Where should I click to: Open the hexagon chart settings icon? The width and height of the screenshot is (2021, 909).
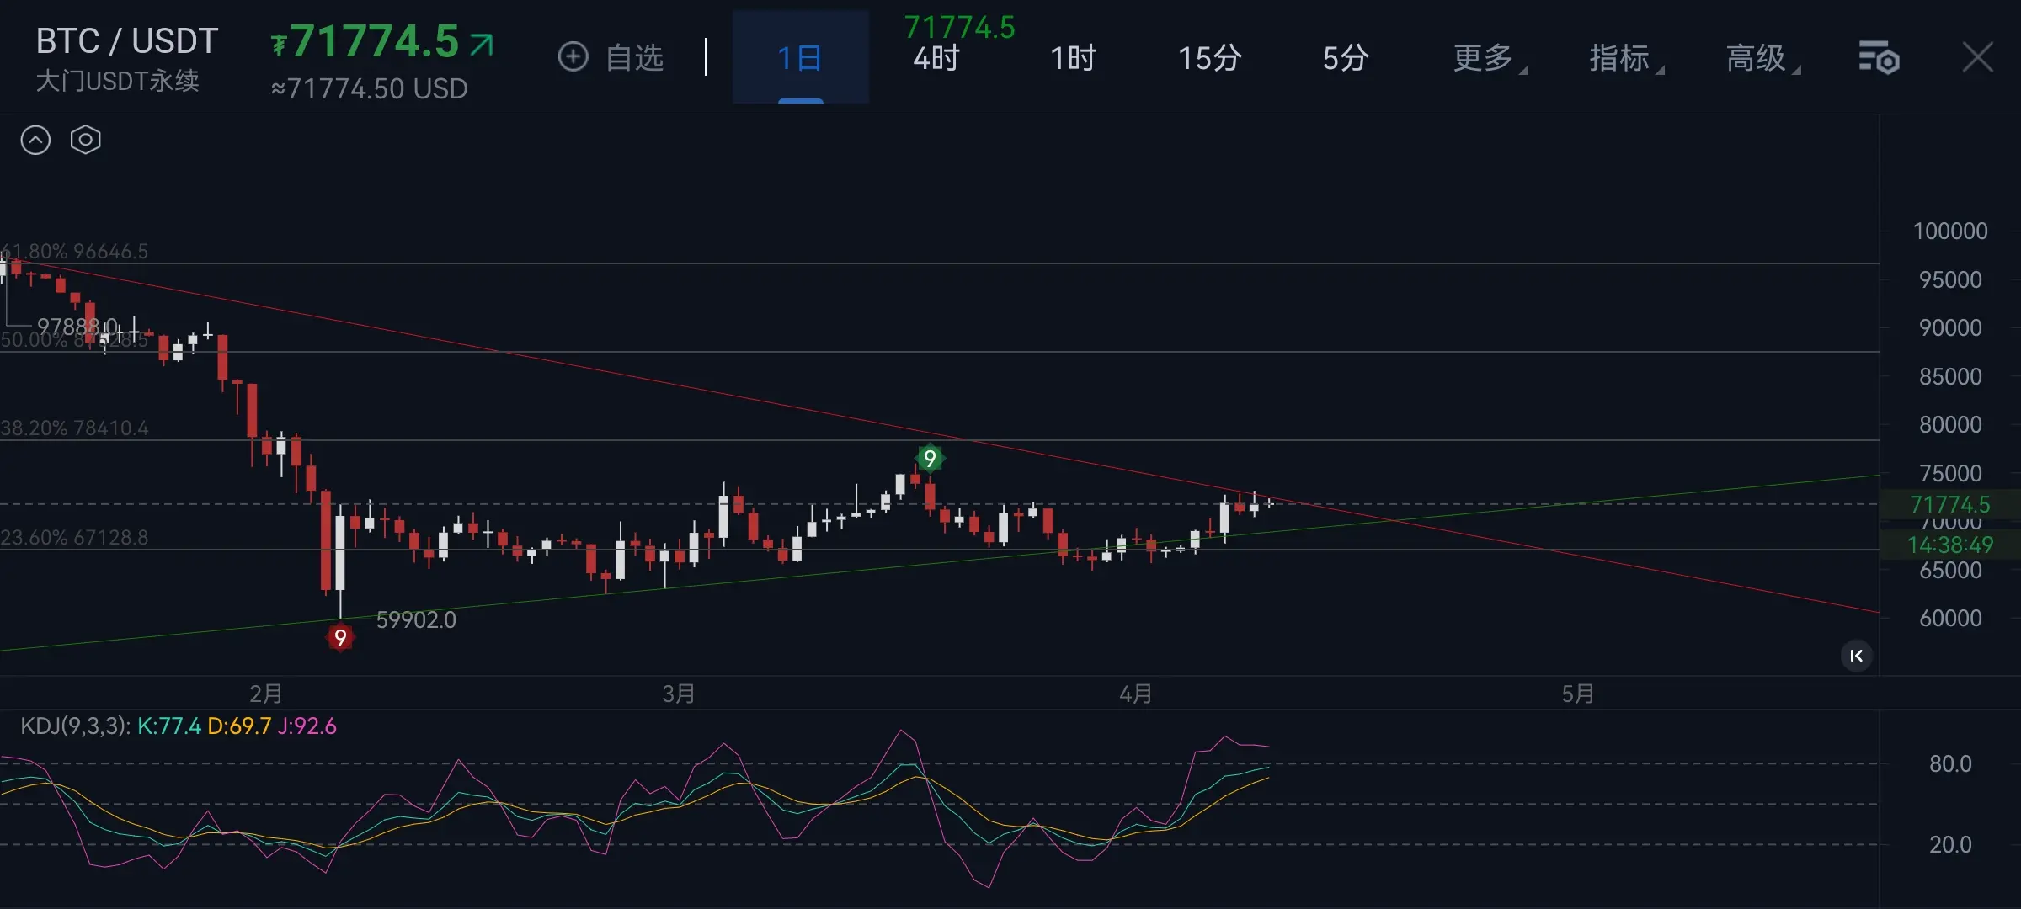pos(85,140)
